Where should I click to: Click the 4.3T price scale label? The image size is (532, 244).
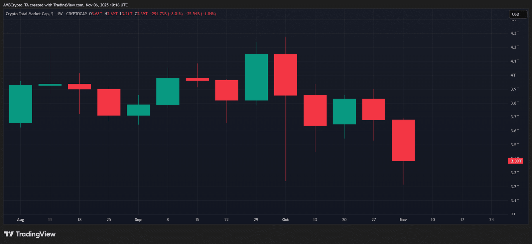click(x=515, y=33)
